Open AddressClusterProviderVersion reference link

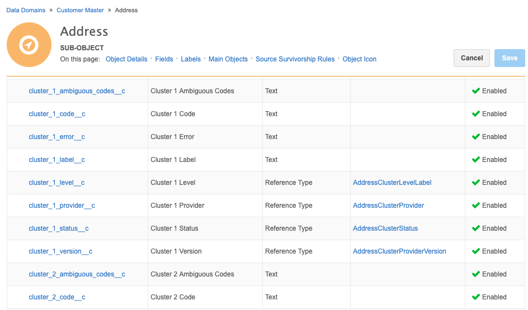pos(399,251)
